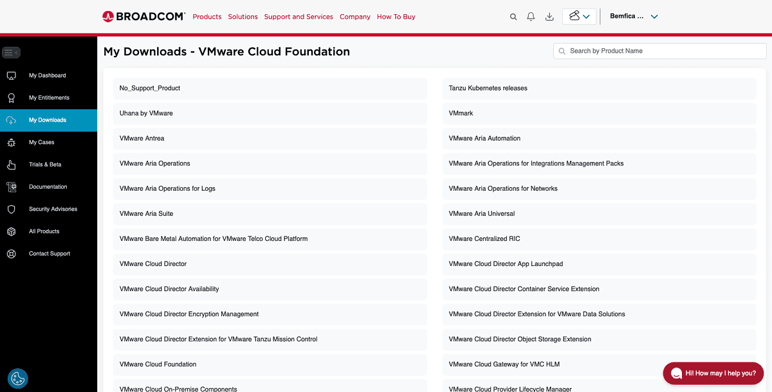Image resolution: width=772 pixels, height=392 pixels.
Task: Open the Documentation sidebar icon
Action: [x=10, y=186]
